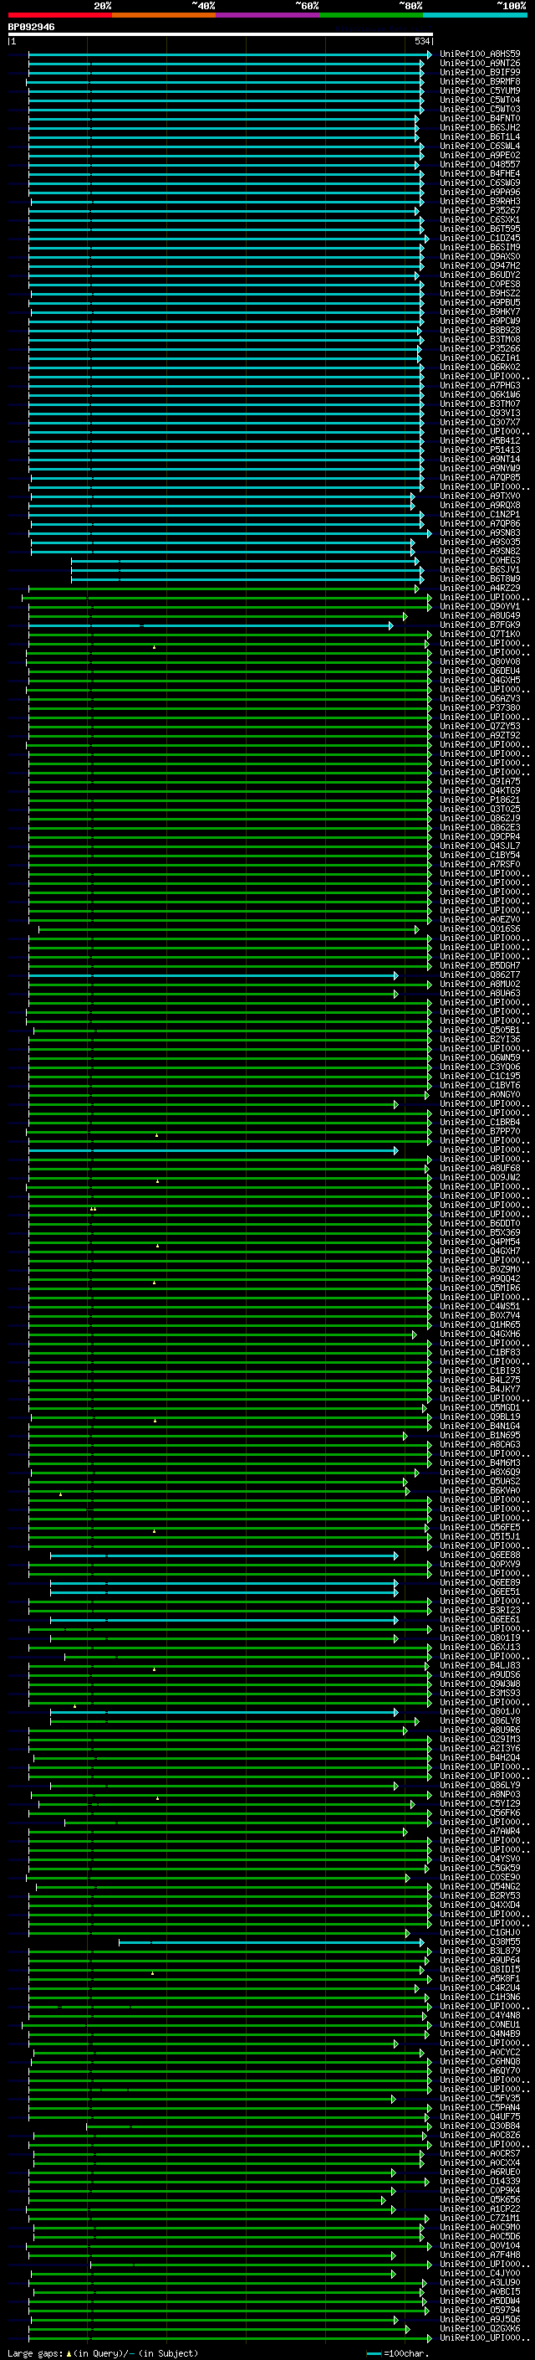Select label UniRef100_Q947H2

click(x=480, y=265)
